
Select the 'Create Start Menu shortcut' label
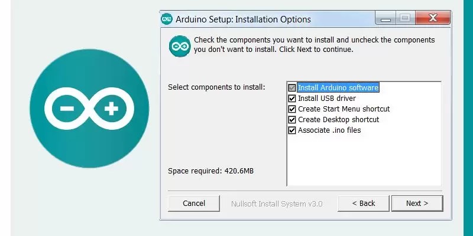click(x=344, y=109)
